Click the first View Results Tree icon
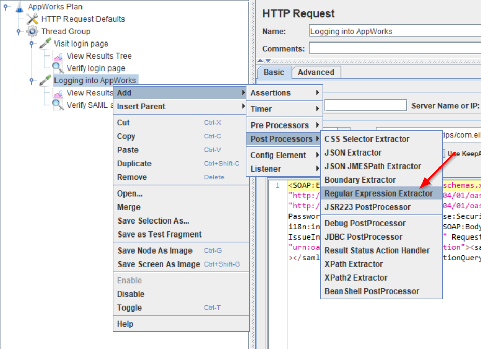Image resolution: width=481 pixels, height=349 pixels. coord(58,57)
